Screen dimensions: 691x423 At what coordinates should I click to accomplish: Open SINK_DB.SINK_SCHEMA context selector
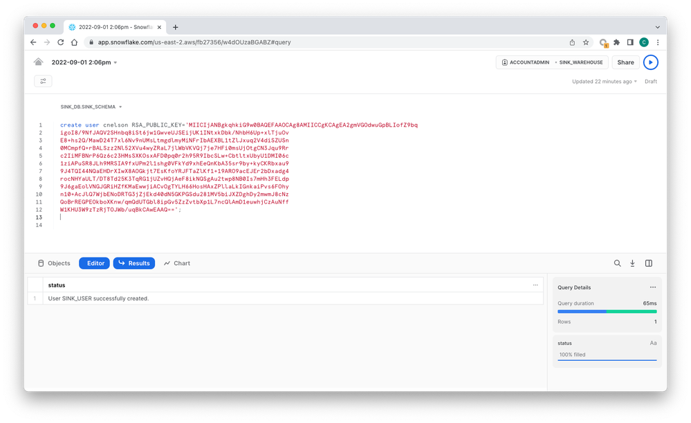(91, 107)
